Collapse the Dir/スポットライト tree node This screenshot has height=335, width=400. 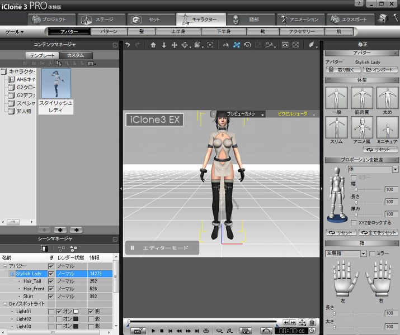pyautogui.click(x=5, y=304)
